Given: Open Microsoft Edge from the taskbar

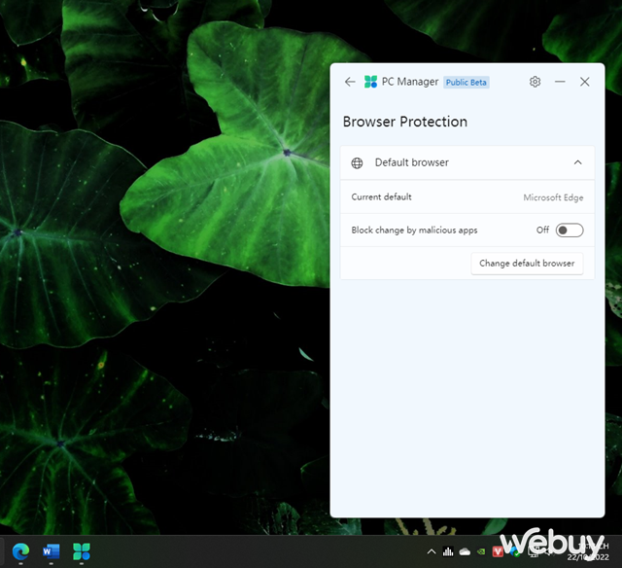Looking at the screenshot, I should [20, 551].
